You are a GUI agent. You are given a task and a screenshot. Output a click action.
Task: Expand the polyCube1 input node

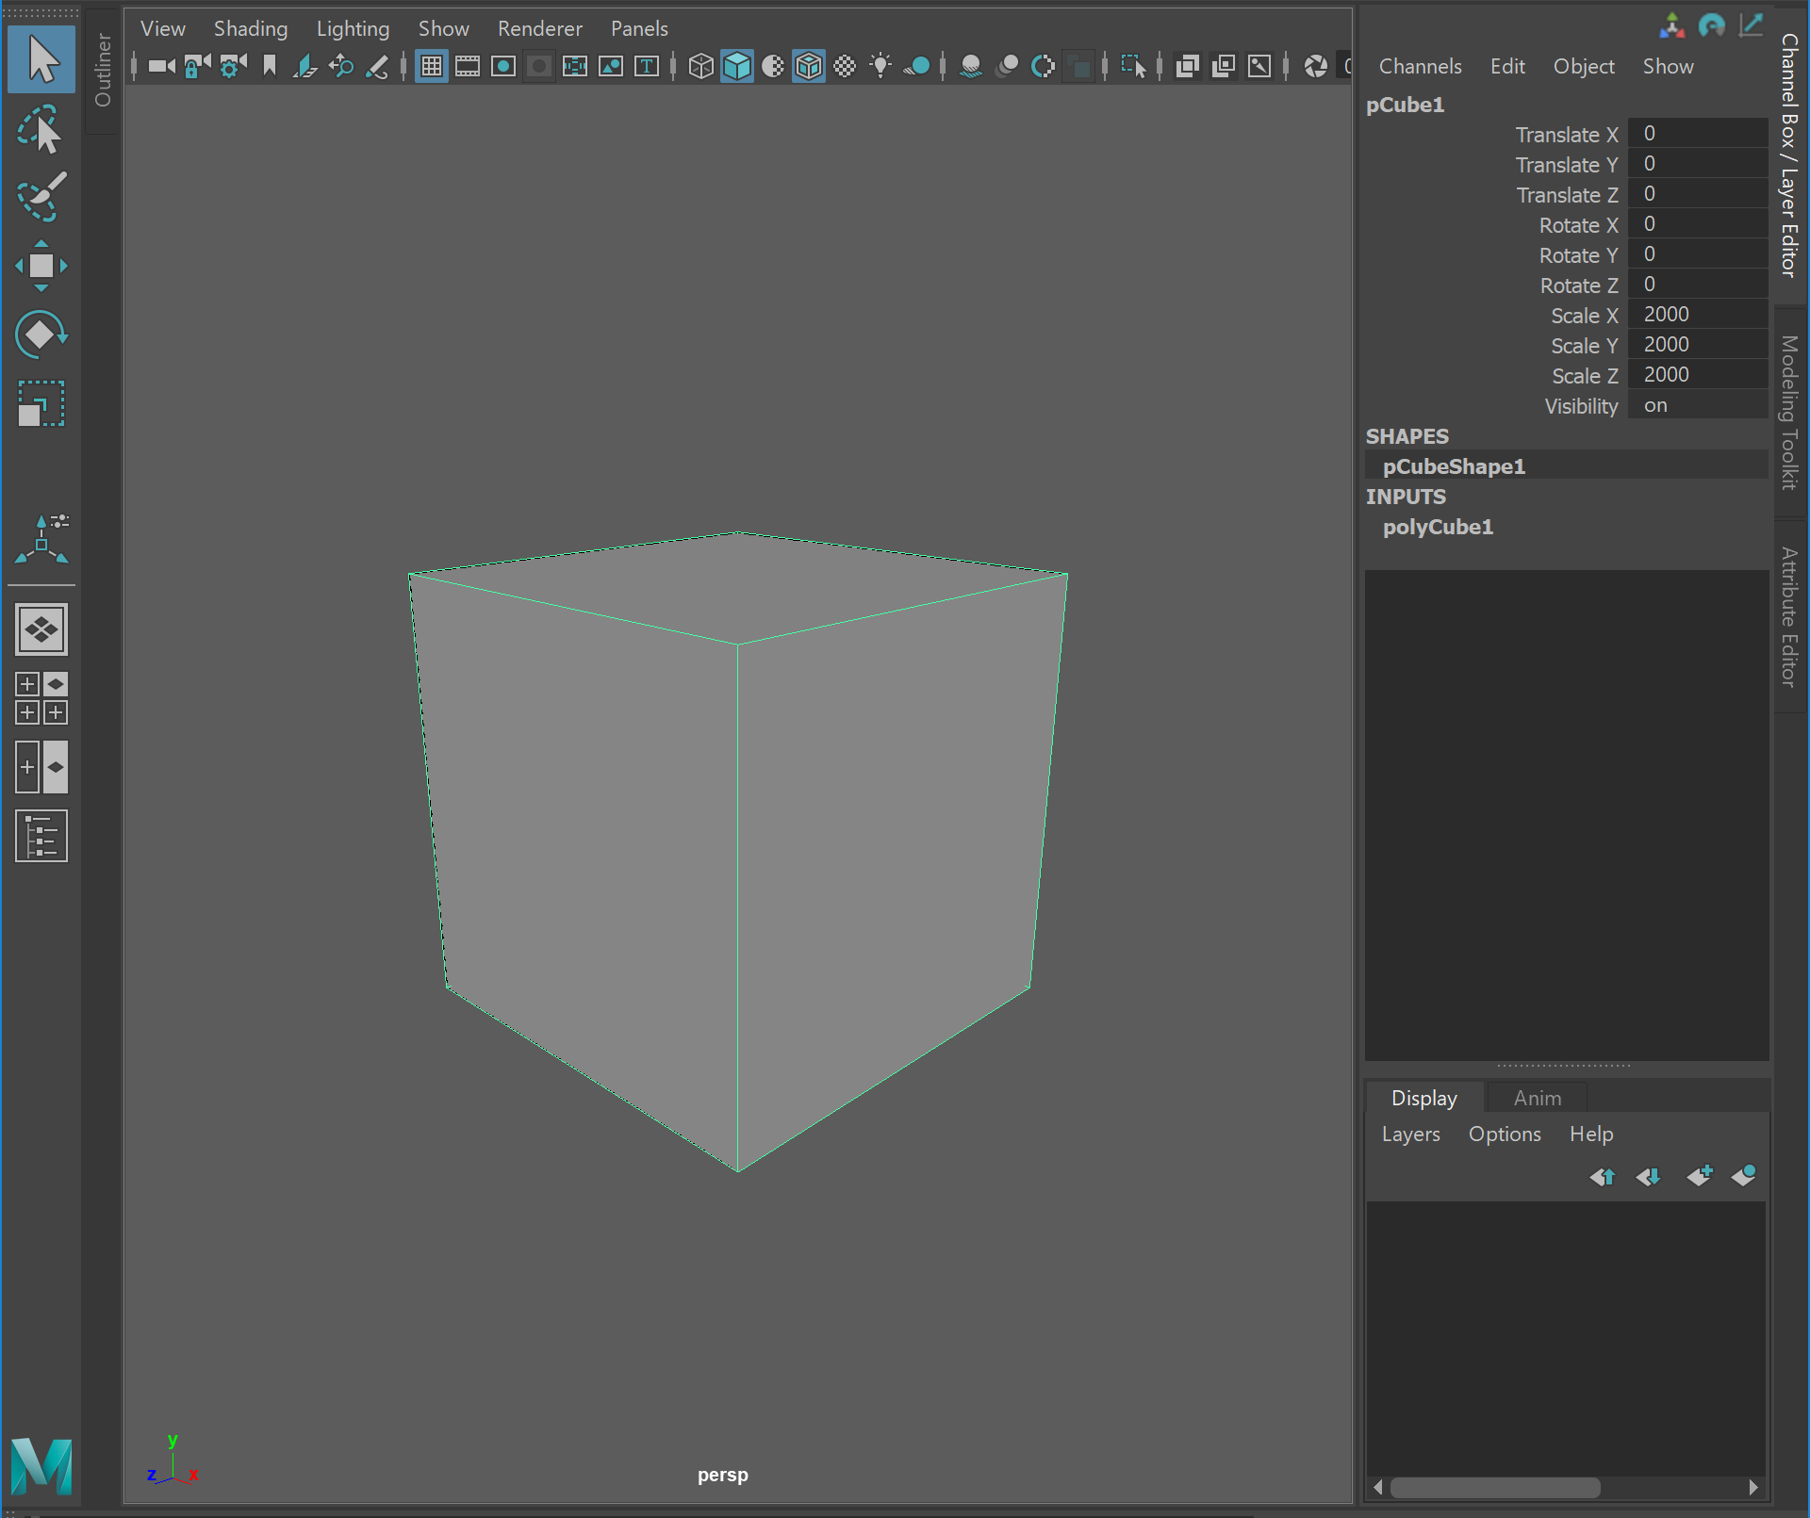[x=1438, y=527]
